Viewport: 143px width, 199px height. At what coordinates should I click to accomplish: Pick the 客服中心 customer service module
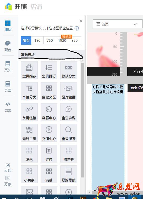pyautogui.click(x=49, y=112)
